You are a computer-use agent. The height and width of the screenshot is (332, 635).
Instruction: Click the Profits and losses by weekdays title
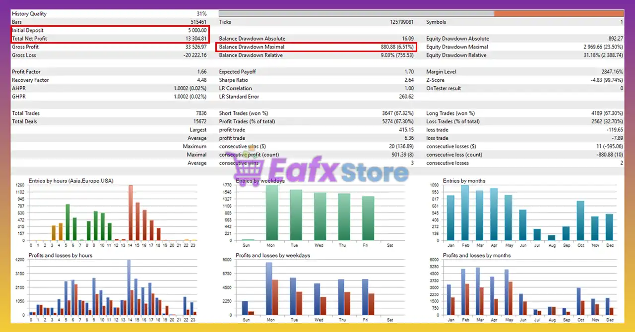point(273,256)
